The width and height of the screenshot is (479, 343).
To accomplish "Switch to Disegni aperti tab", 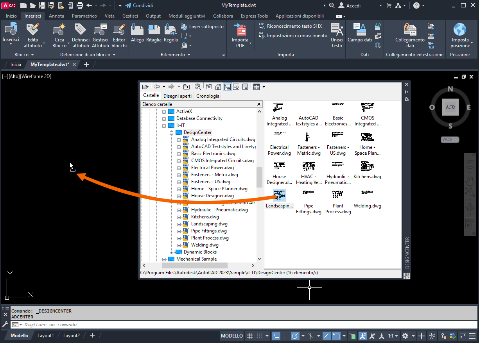I will point(178,96).
